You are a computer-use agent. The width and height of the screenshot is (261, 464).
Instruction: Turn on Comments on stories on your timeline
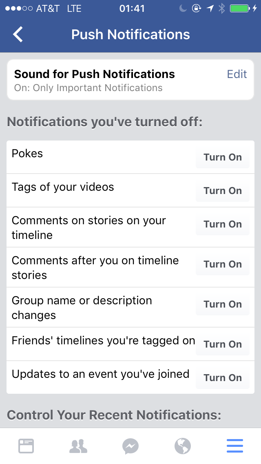tap(223, 224)
